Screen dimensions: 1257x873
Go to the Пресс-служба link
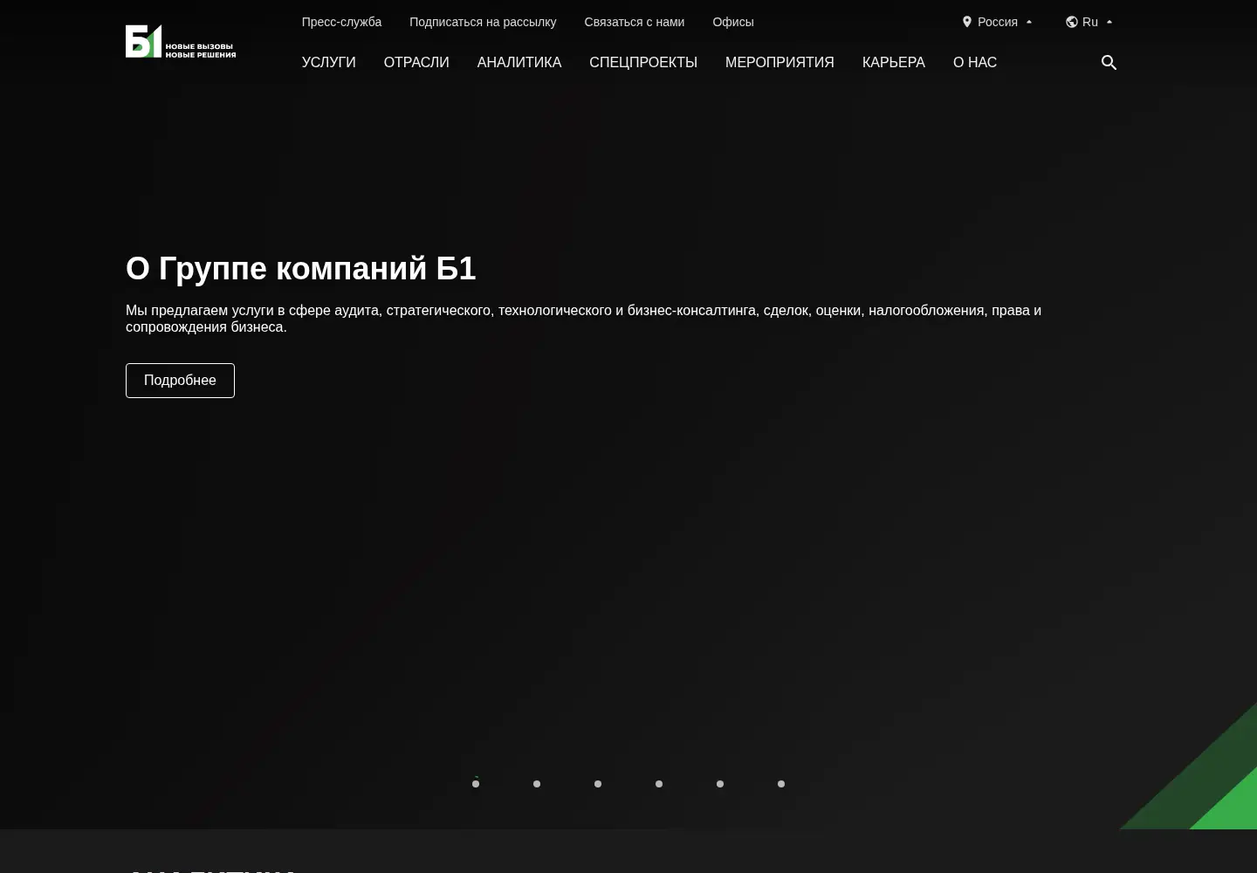341,22
